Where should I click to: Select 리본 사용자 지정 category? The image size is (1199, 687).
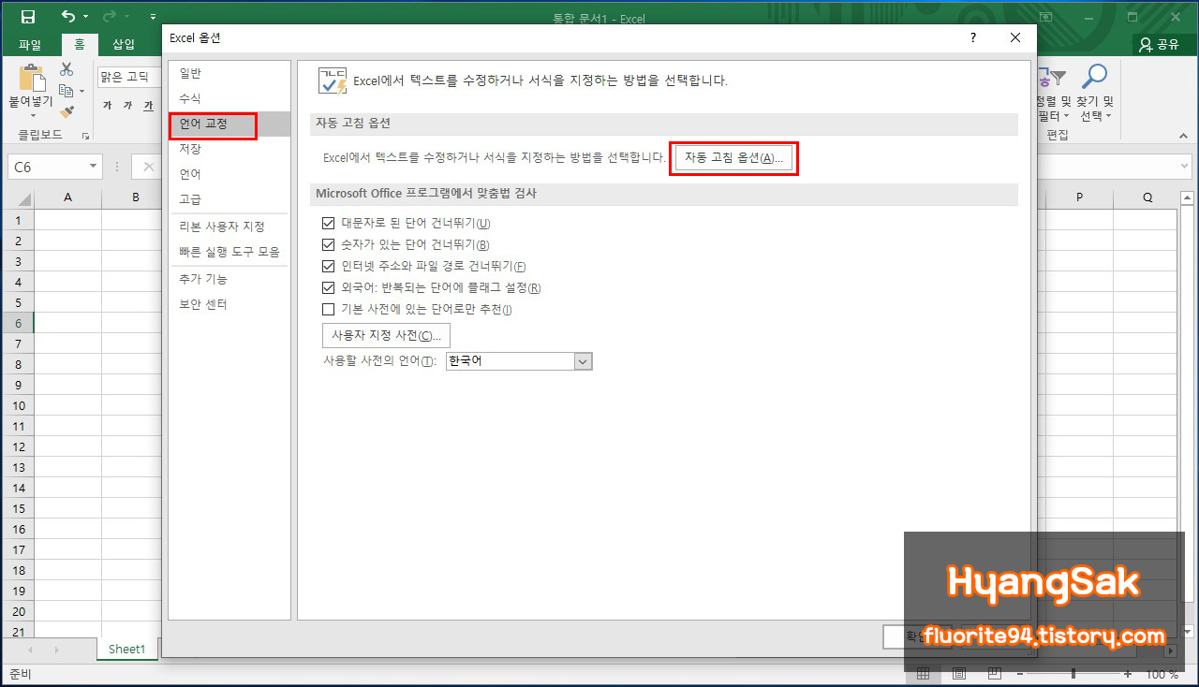(229, 227)
